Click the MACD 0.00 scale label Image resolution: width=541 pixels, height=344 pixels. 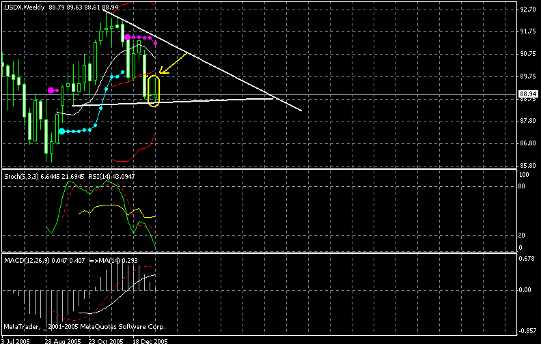coord(525,290)
